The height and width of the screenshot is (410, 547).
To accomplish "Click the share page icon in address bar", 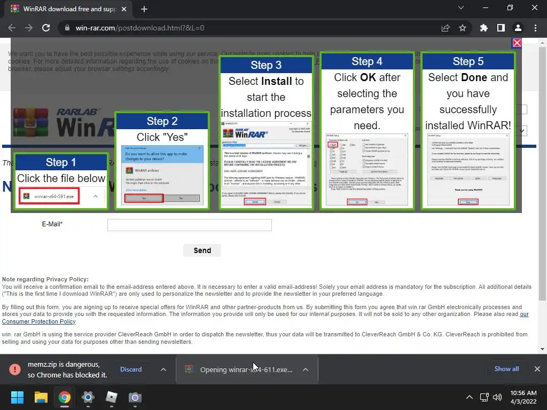I will pyautogui.click(x=446, y=28).
